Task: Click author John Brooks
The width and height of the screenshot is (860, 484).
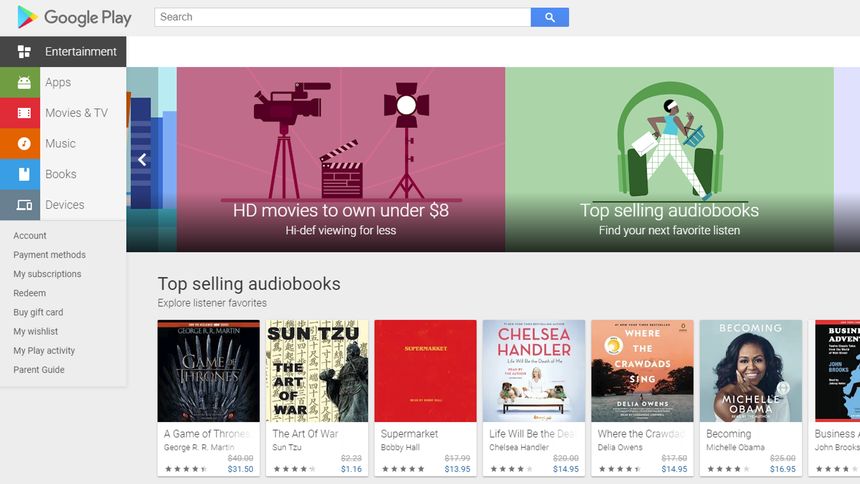Action: [x=837, y=447]
